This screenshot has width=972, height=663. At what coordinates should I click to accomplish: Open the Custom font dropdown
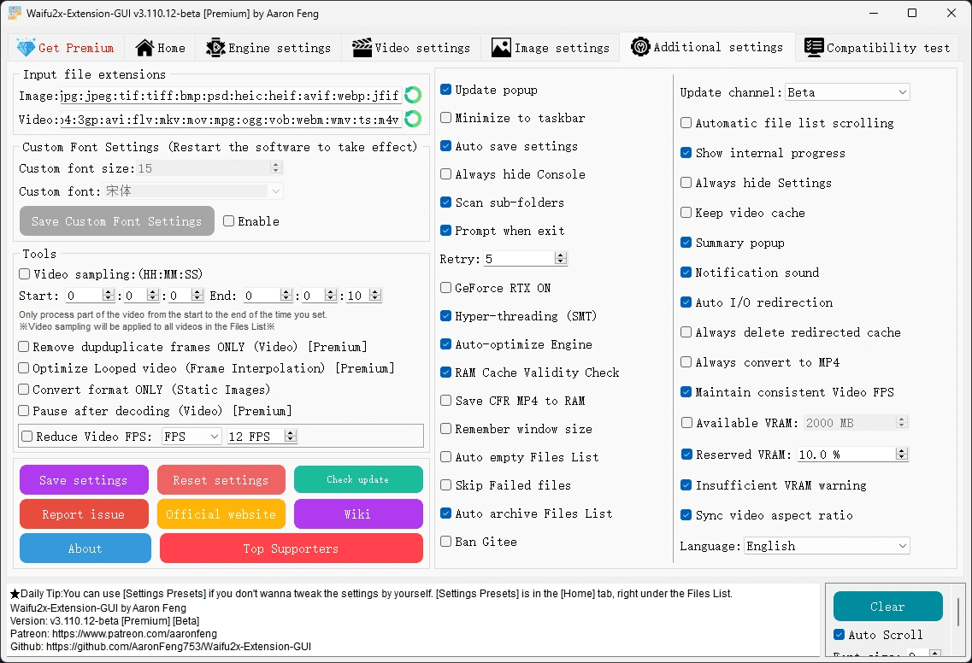(x=193, y=191)
